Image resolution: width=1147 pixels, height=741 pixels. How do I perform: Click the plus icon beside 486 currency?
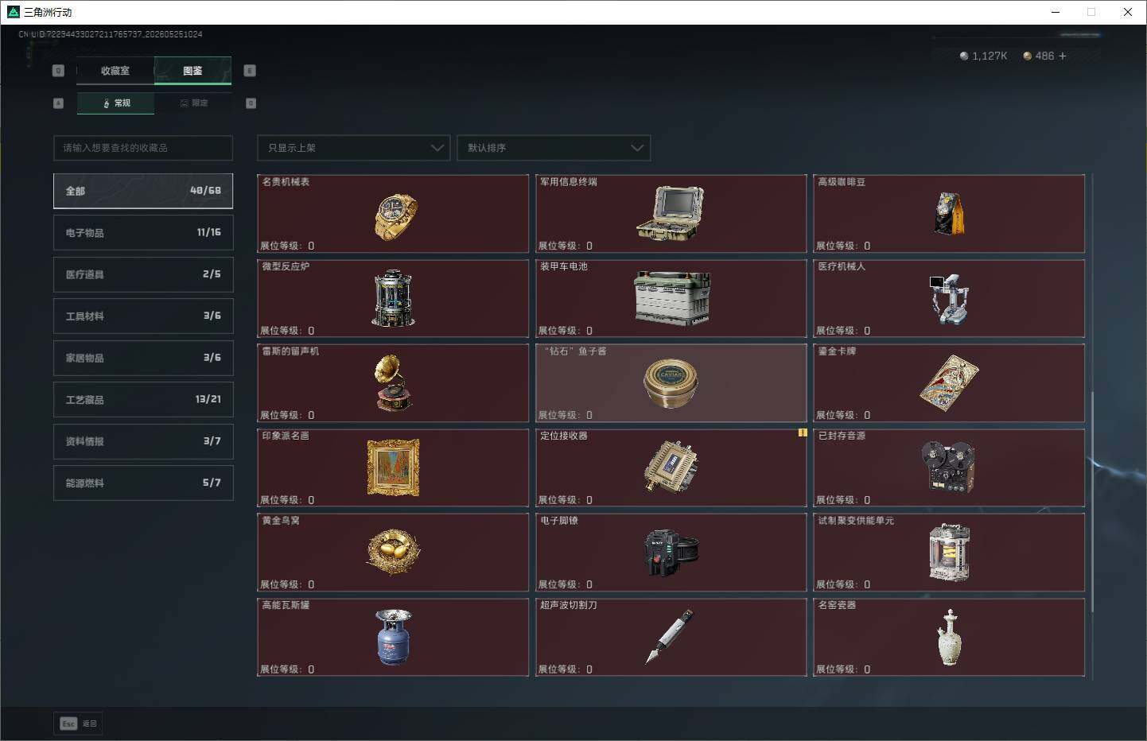(1062, 56)
